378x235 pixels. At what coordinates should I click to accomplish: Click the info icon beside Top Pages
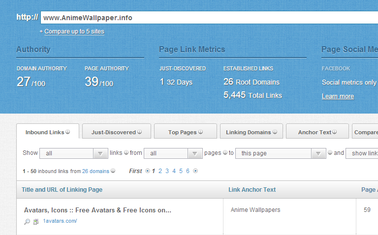pyautogui.click(x=201, y=132)
